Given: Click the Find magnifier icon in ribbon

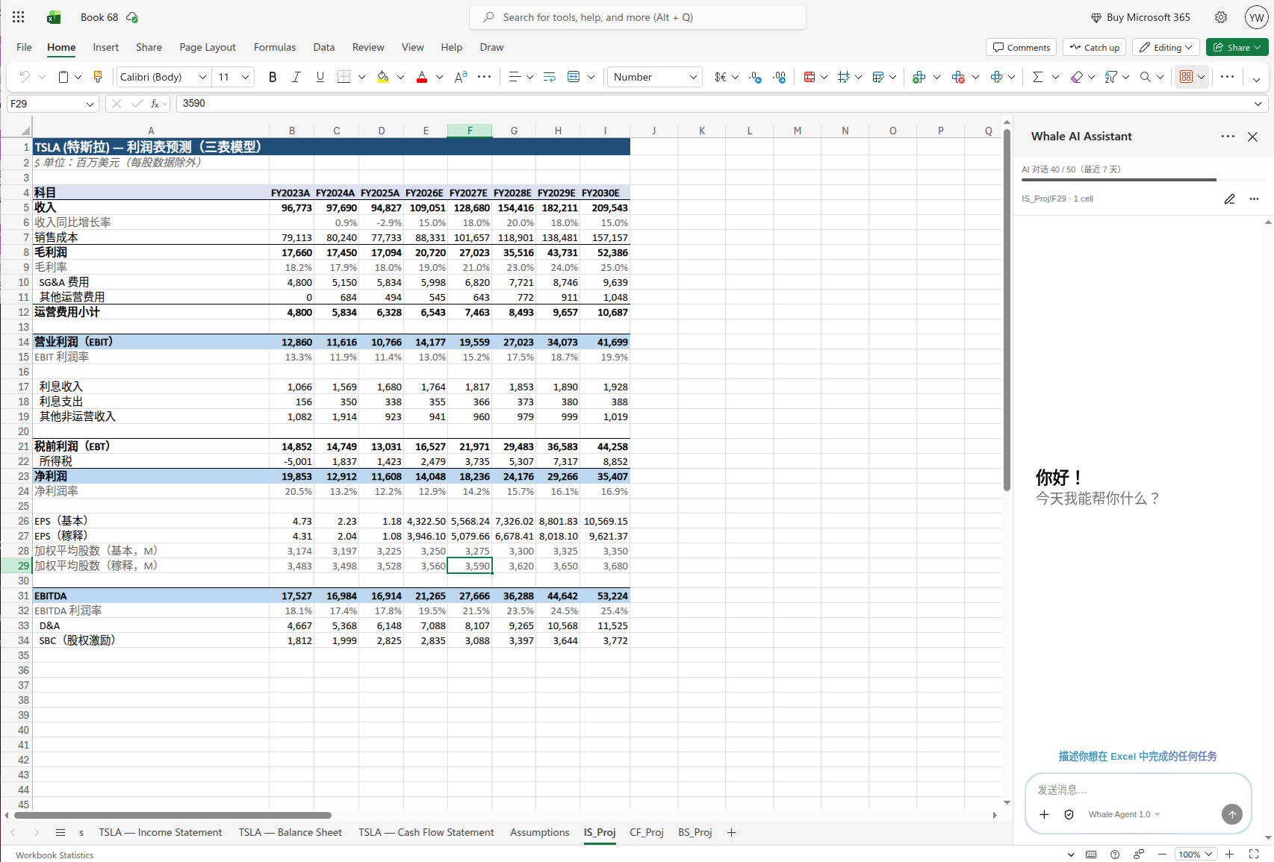Looking at the screenshot, I should [x=1145, y=77].
